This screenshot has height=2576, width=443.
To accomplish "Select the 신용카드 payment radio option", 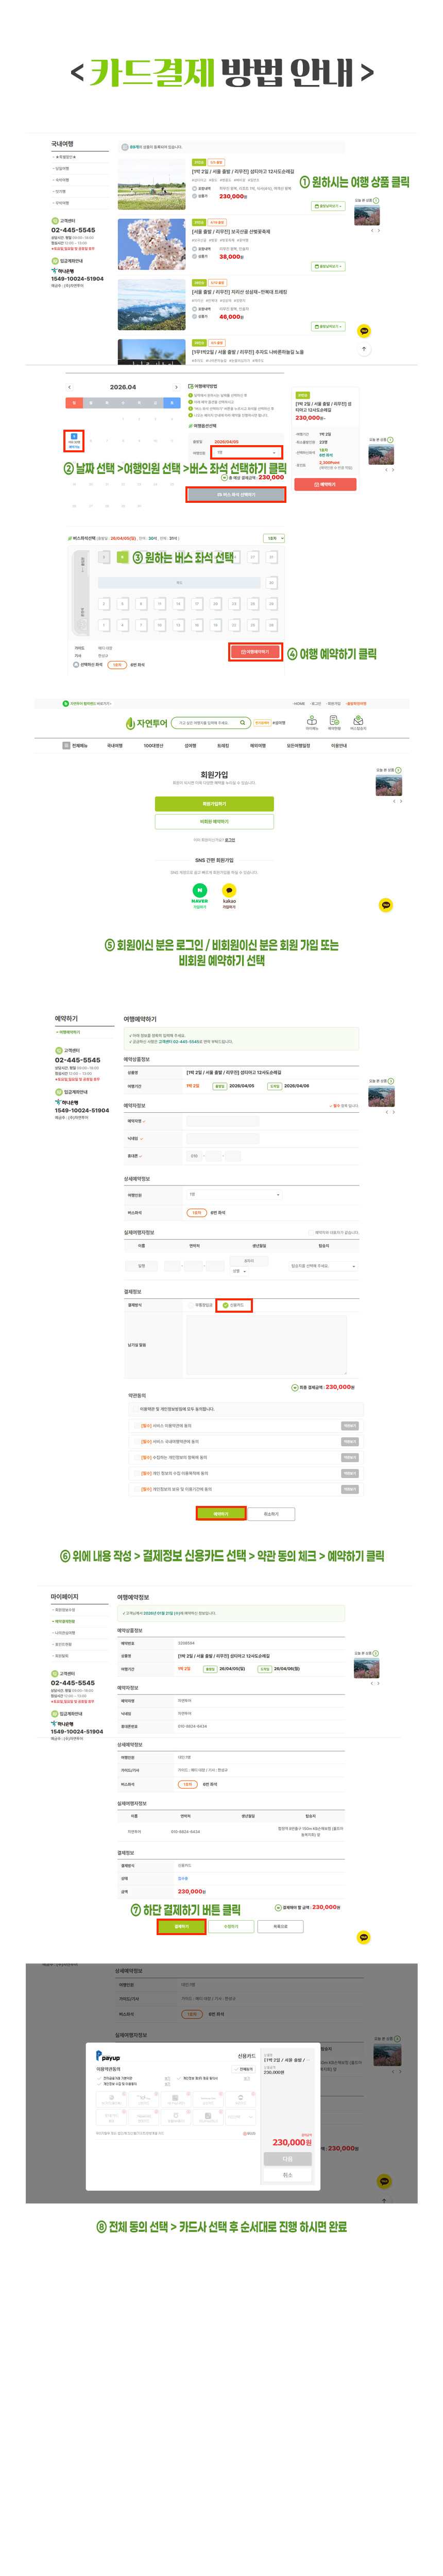I will [226, 1305].
